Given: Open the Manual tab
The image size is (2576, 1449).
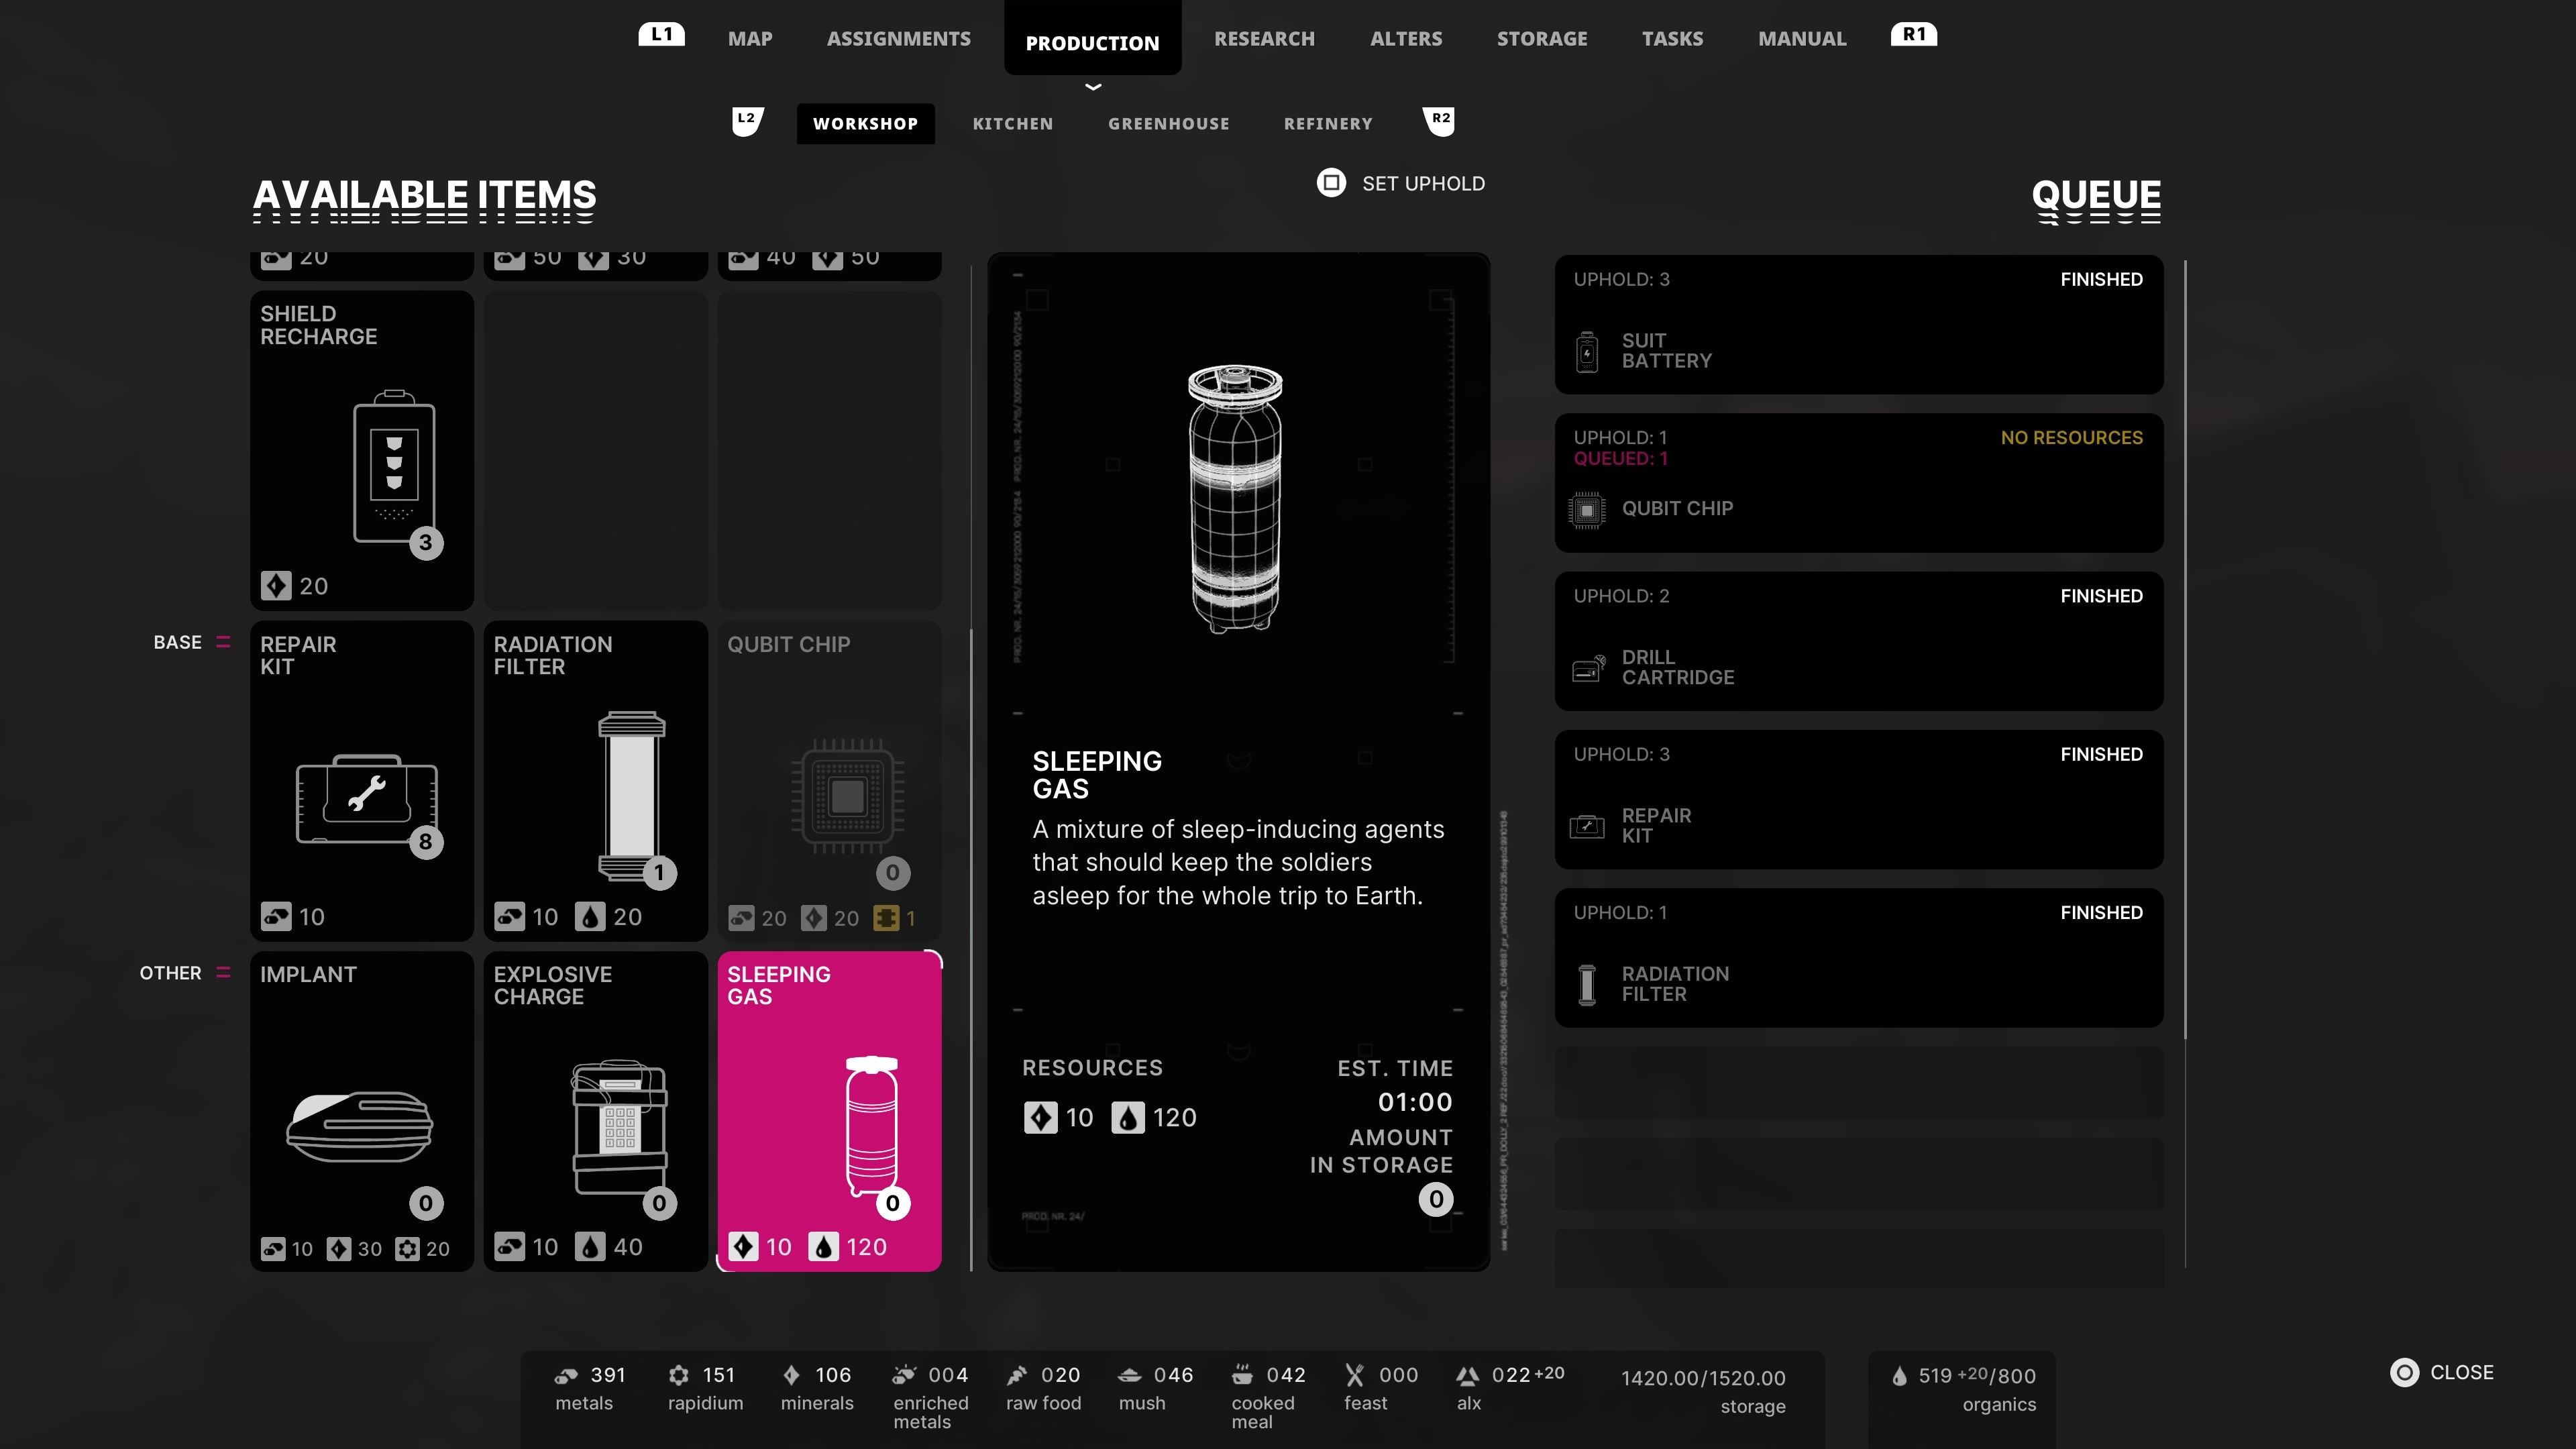Looking at the screenshot, I should click(1802, 39).
